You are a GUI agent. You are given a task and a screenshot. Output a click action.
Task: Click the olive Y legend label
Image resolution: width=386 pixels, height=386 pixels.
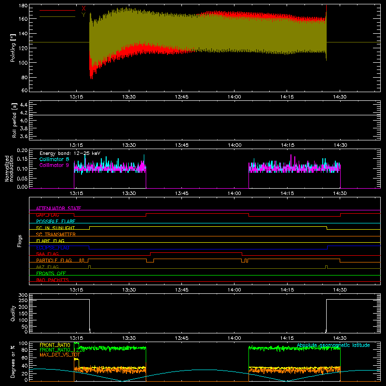pyautogui.click(x=83, y=15)
